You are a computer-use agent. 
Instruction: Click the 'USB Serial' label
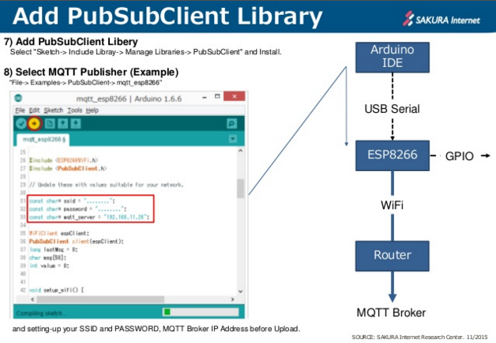click(392, 109)
